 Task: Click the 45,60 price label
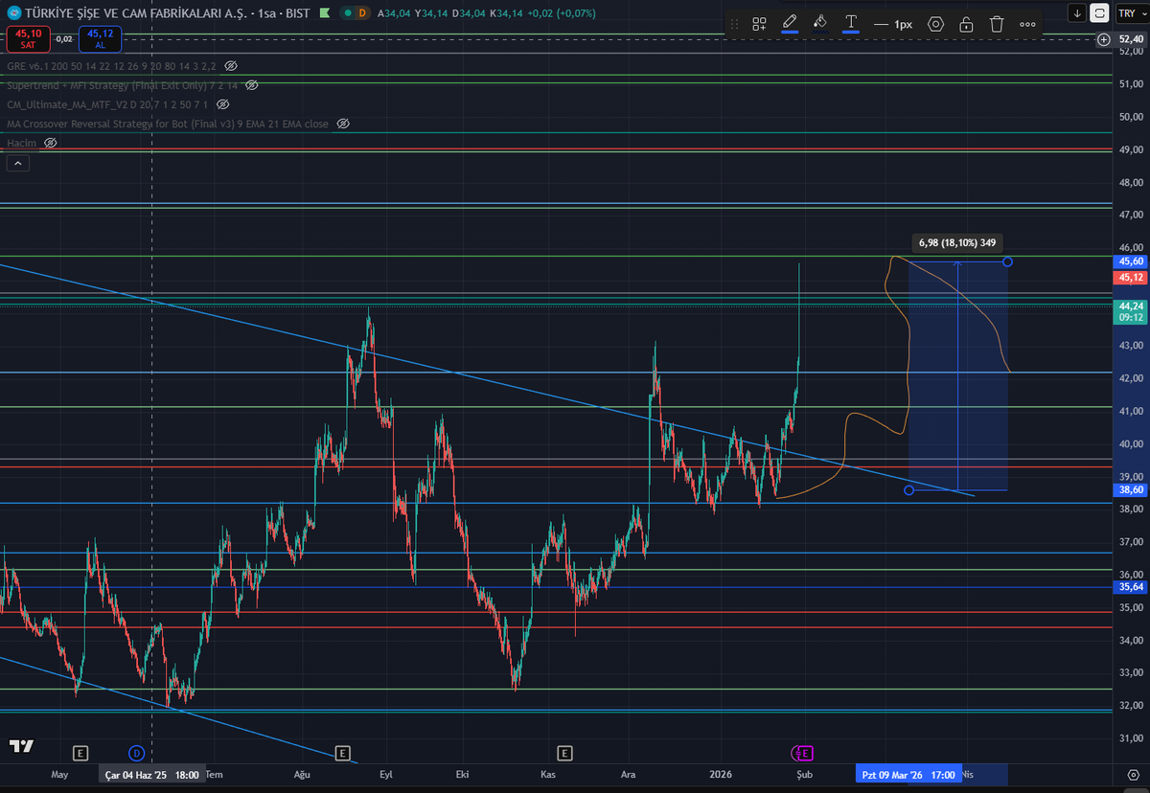coord(1131,261)
